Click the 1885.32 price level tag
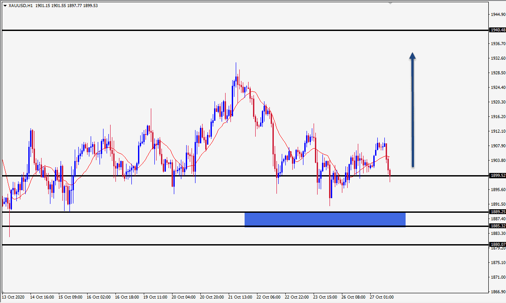The width and height of the screenshot is (506, 303). [498, 226]
